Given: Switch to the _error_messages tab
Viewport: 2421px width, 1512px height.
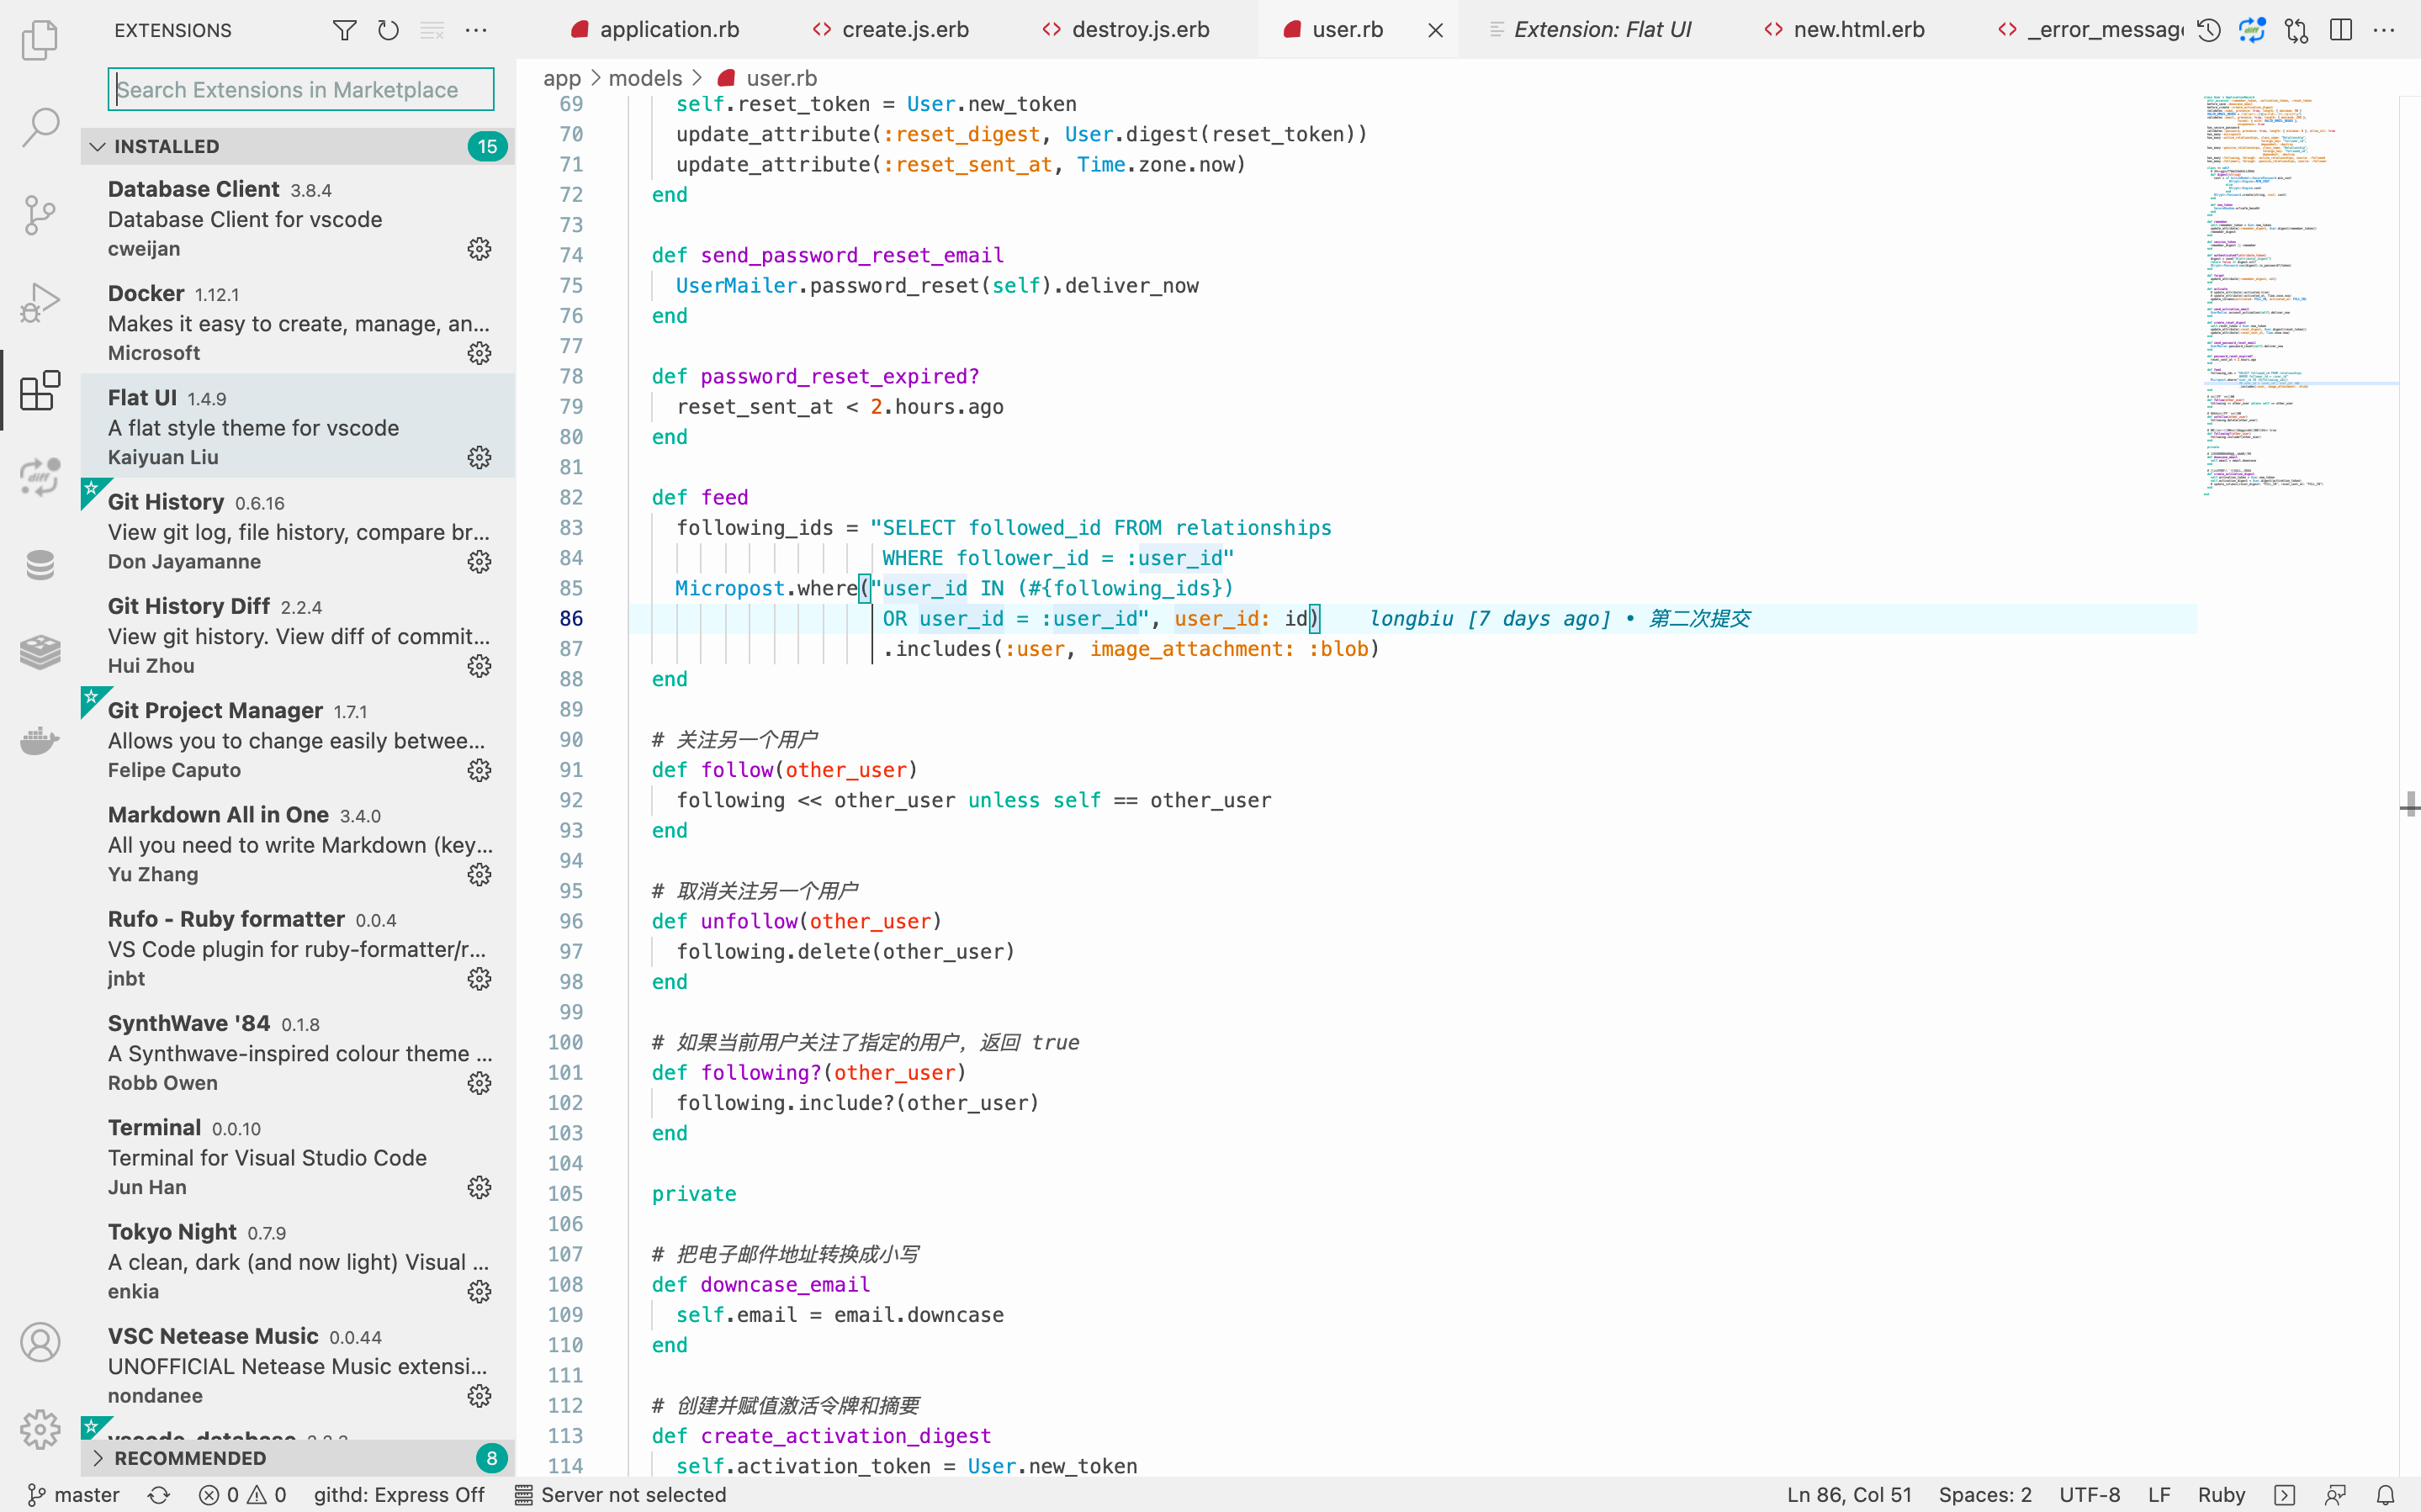Looking at the screenshot, I should (x=2090, y=30).
